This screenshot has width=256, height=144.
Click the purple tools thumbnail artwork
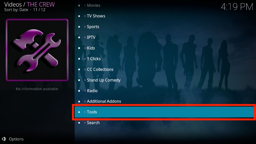click(37, 50)
